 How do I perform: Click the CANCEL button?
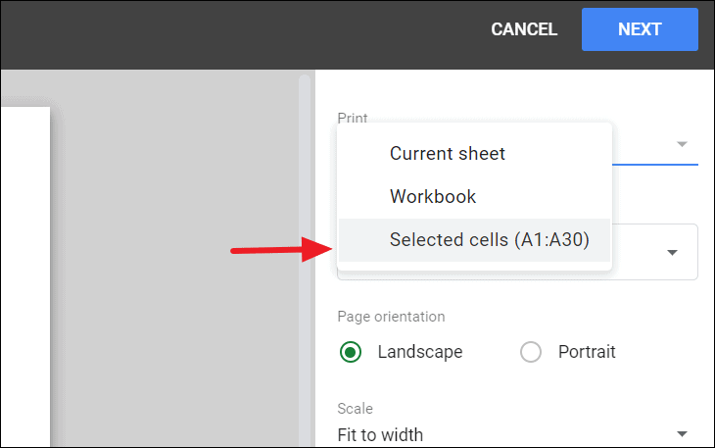coord(524,29)
